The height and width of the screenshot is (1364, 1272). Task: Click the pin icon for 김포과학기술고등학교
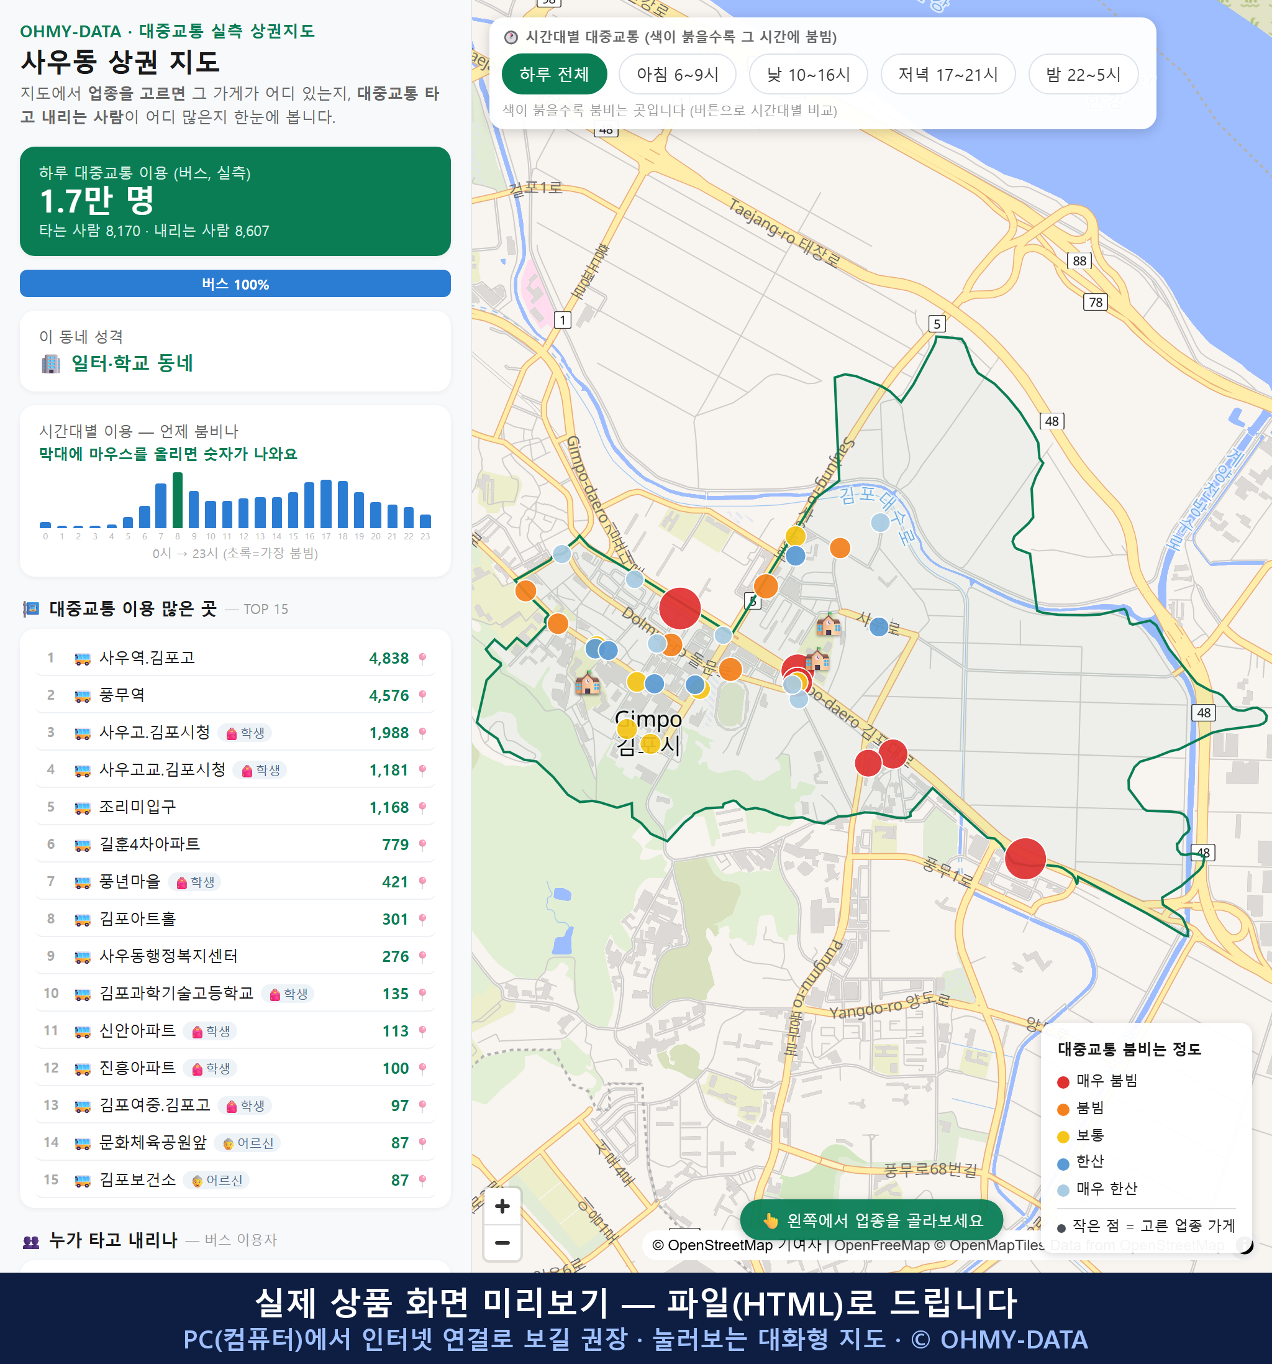(x=422, y=994)
